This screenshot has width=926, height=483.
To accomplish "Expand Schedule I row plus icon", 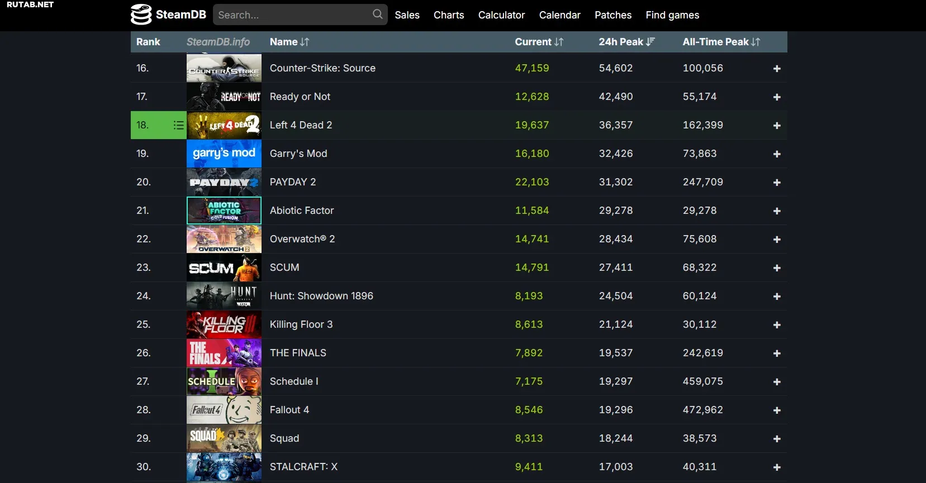I will click(777, 382).
